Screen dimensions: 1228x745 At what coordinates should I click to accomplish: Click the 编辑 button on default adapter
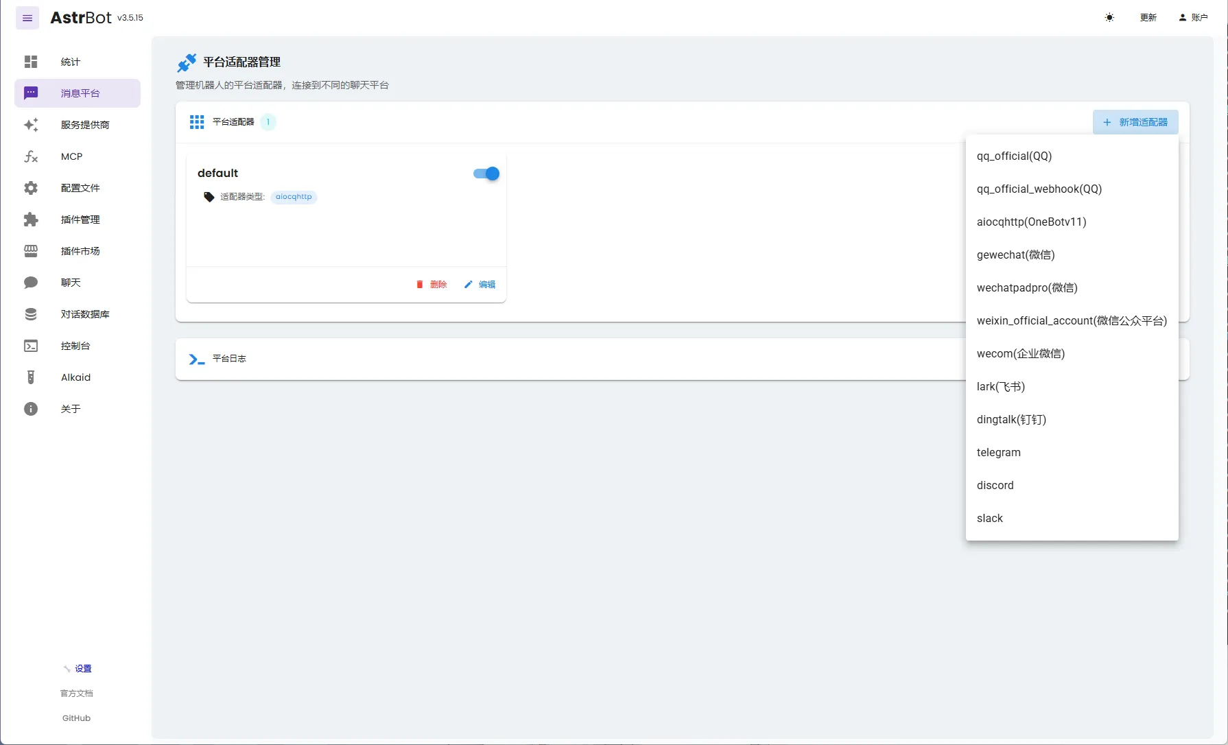[x=480, y=284]
